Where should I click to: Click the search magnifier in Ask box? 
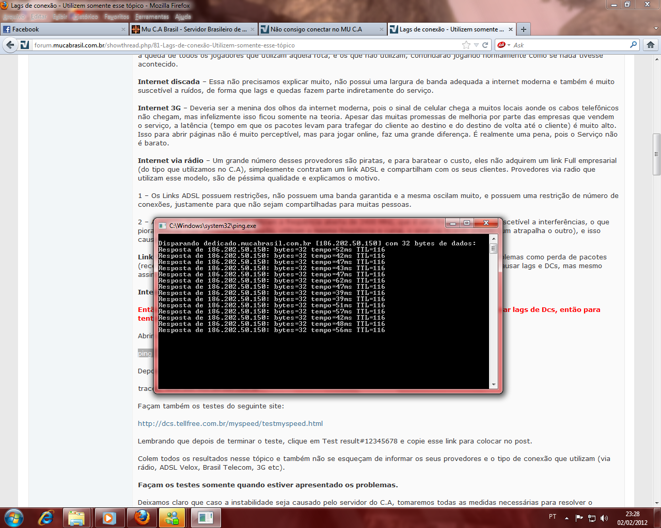(633, 45)
